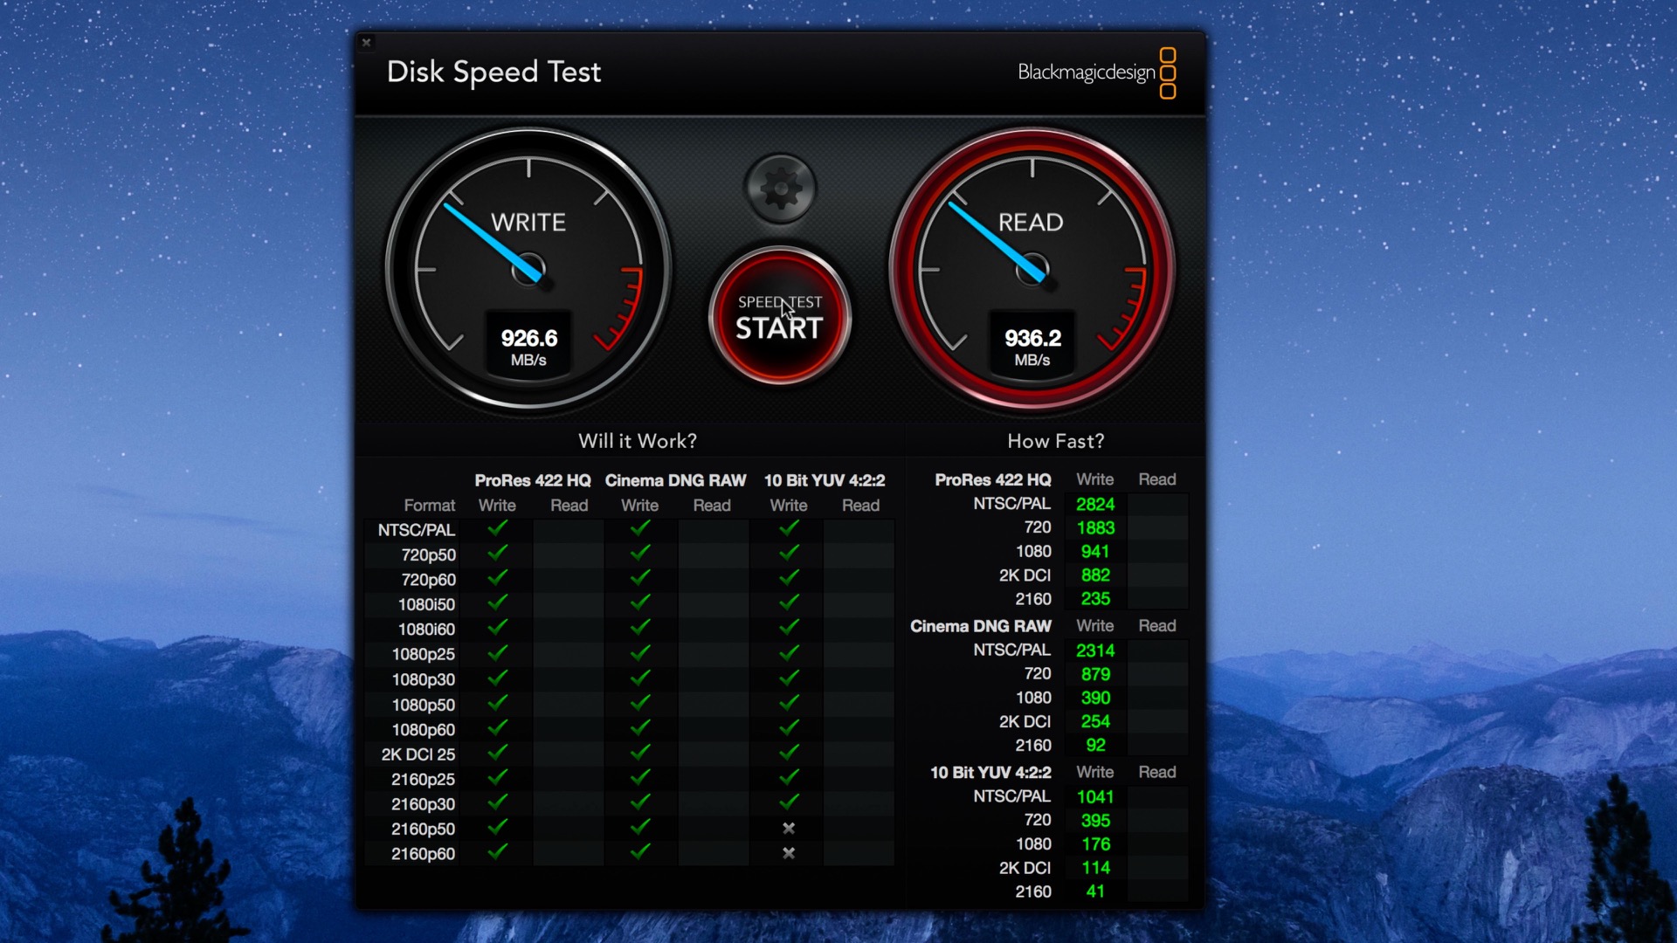
Task: Select the How Fast? heading
Action: pos(1056,441)
